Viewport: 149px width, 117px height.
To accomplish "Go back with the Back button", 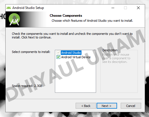I will click(86, 106).
